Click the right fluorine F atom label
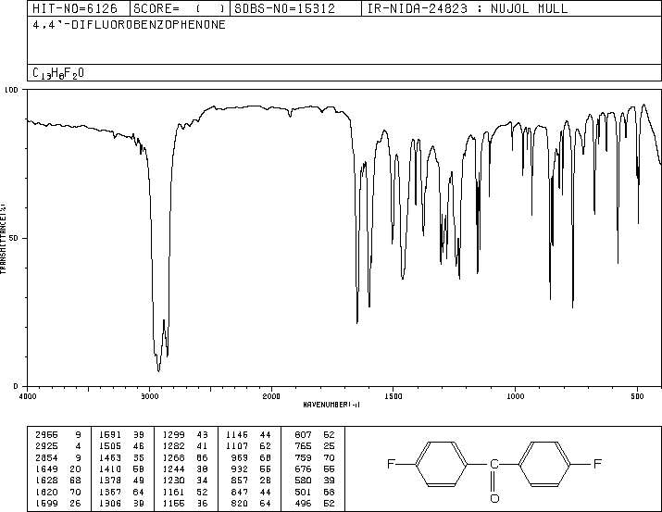The height and width of the screenshot is (512, 662). pyautogui.click(x=597, y=464)
